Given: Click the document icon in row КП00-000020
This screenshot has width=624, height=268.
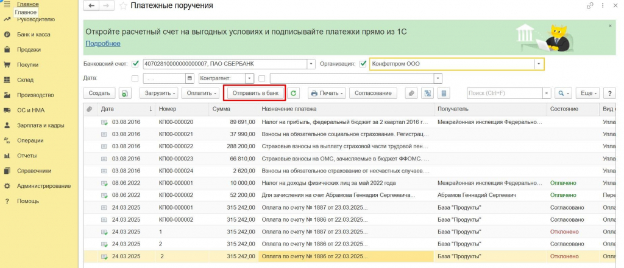Looking at the screenshot, I should point(104,122).
